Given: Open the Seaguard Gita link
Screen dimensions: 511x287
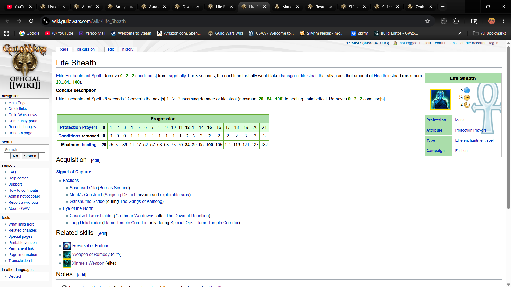Looking at the screenshot, I should pyautogui.click(x=83, y=188).
